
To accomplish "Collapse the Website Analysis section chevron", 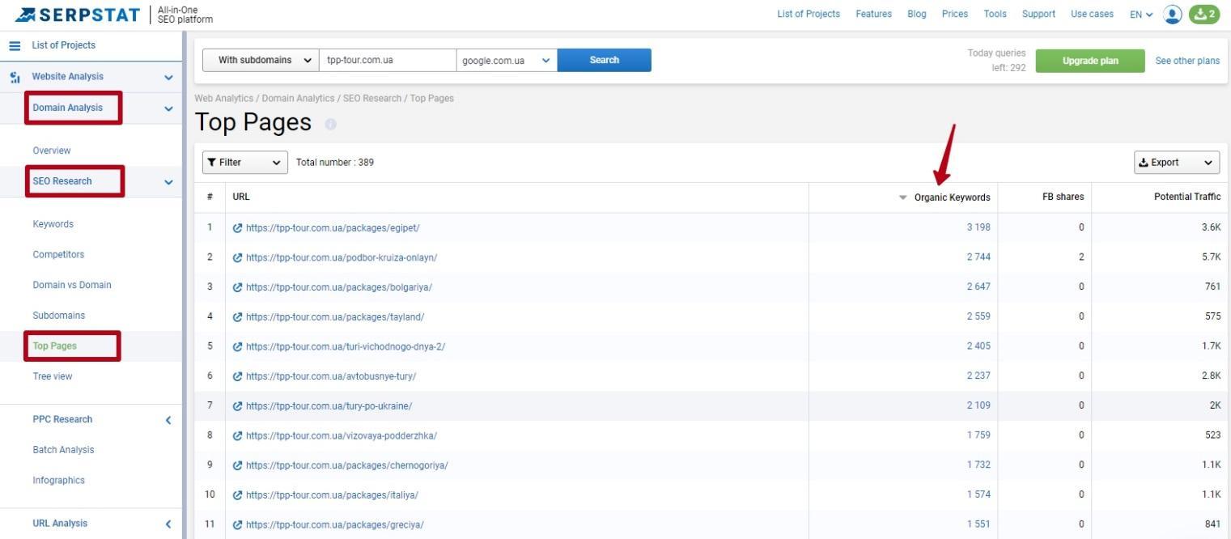I will (x=168, y=78).
